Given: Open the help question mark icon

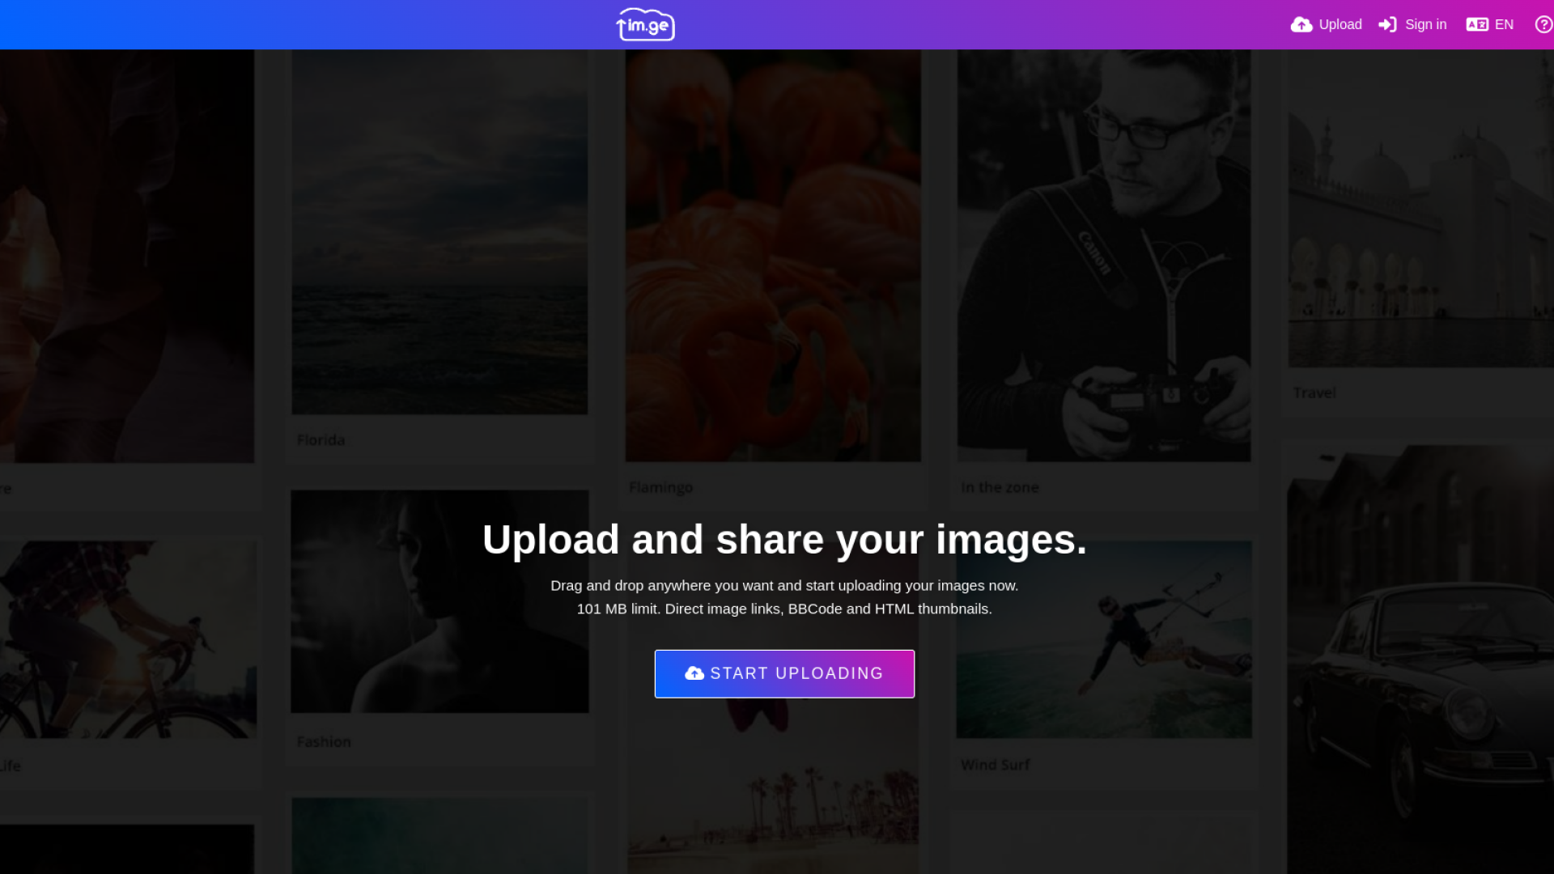Looking at the screenshot, I should [x=1543, y=24].
